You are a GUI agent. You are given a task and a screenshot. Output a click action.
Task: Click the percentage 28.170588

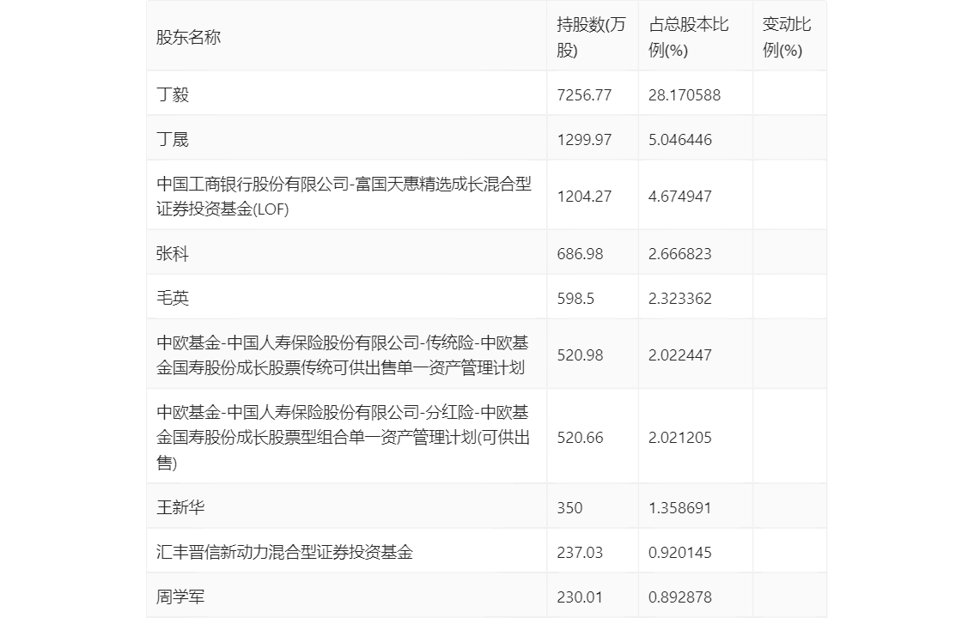685,95
